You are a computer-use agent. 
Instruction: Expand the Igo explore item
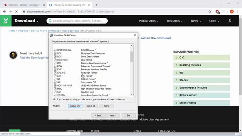202,73
